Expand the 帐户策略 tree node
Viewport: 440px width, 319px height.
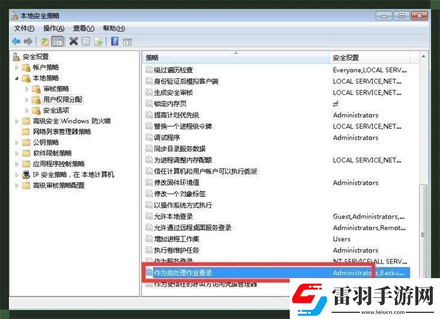(17, 67)
